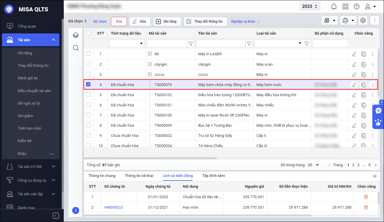Click the layers icon in side panel
Screen dimensions: 384x222
pos(76,35)
